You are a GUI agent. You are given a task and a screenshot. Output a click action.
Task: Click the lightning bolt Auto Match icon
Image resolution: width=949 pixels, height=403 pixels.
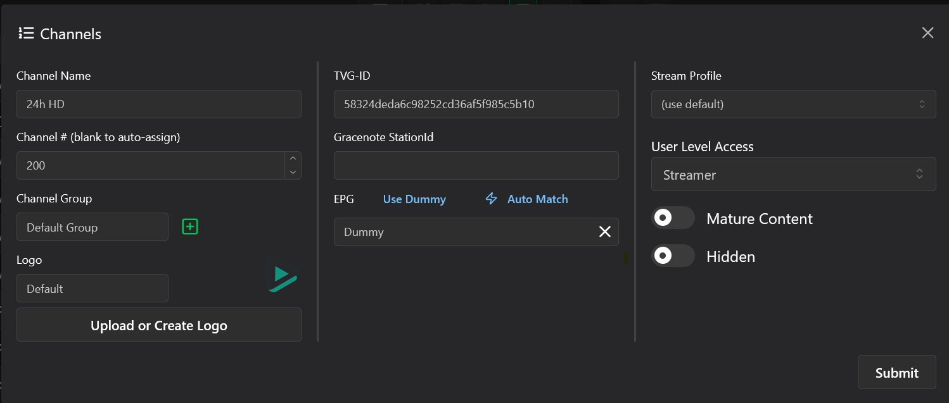(491, 199)
